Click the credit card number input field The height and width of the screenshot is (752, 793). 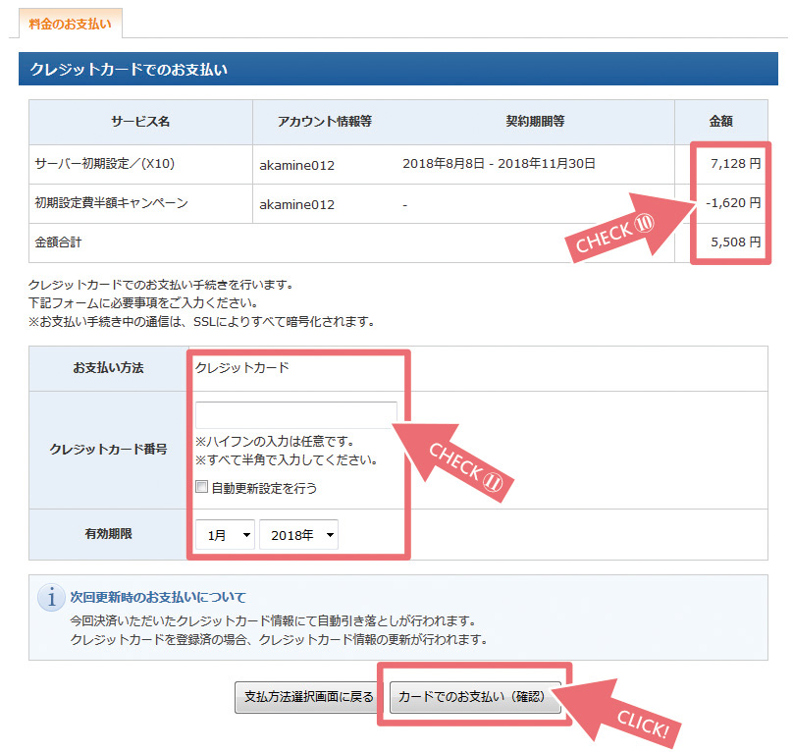click(295, 415)
